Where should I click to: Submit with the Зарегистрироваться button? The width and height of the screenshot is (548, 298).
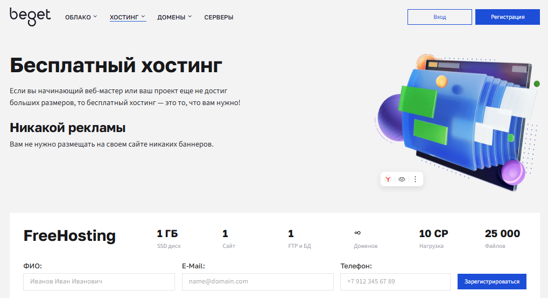[x=491, y=281]
